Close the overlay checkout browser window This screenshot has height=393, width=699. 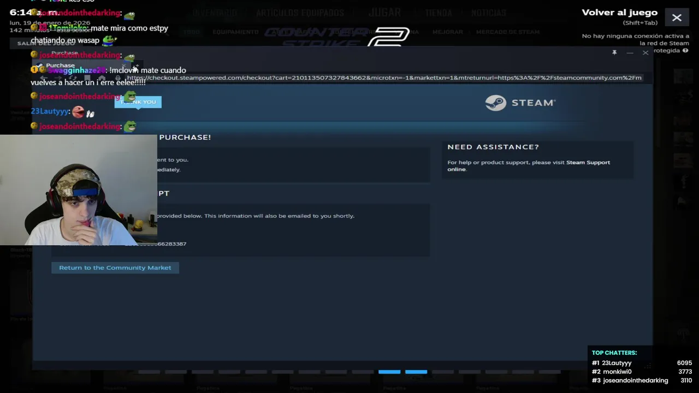tap(645, 52)
